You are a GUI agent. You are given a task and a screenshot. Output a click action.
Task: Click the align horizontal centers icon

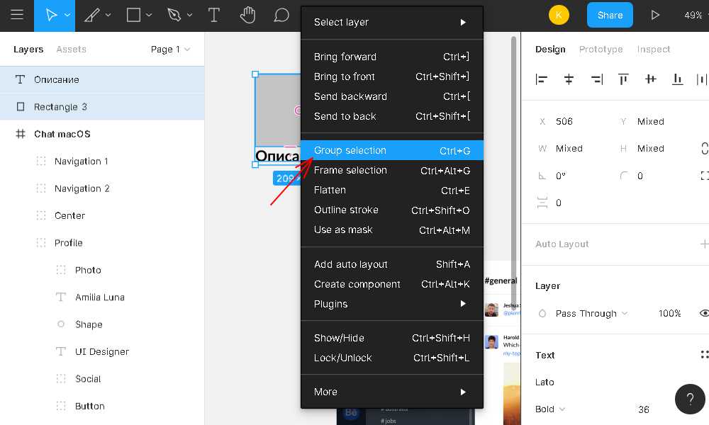569,79
